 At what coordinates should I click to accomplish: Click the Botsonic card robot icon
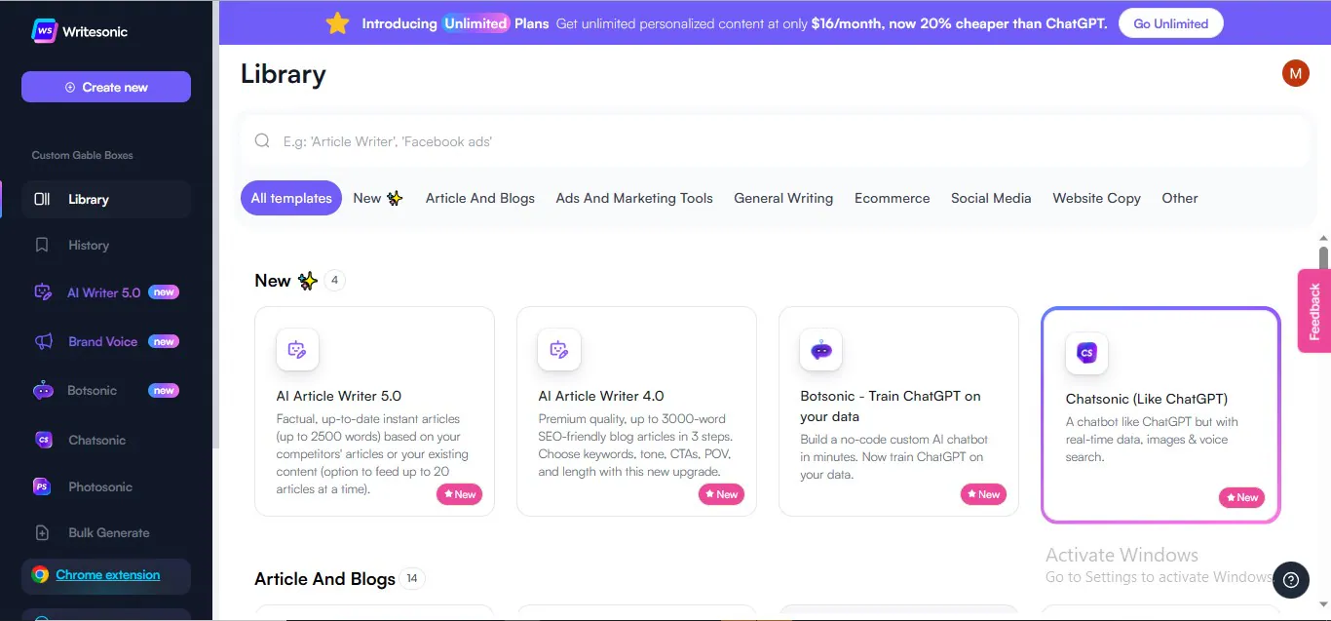[821, 349]
